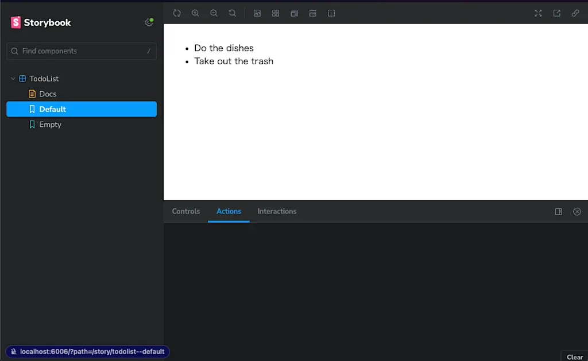The image size is (588, 361).
Task: Reset the preview zoom
Action: [233, 13]
